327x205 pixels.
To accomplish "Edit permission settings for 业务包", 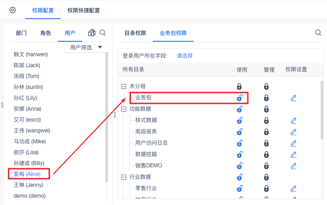I will point(294,98).
